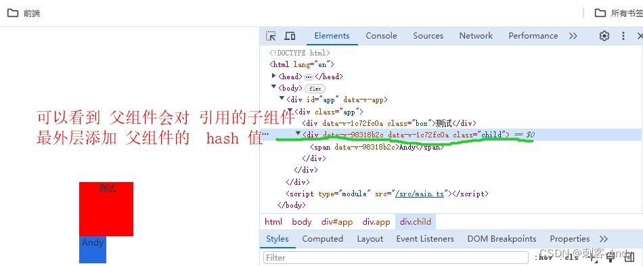Screen dimensions: 643x266
Task: Click the flex badge on body
Action: 315,89
